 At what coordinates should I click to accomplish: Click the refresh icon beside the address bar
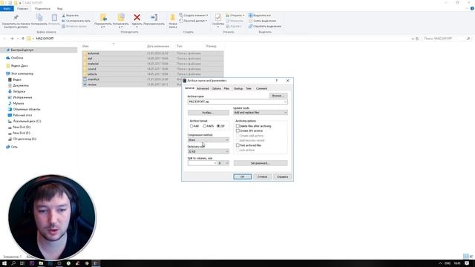click(x=417, y=39)
